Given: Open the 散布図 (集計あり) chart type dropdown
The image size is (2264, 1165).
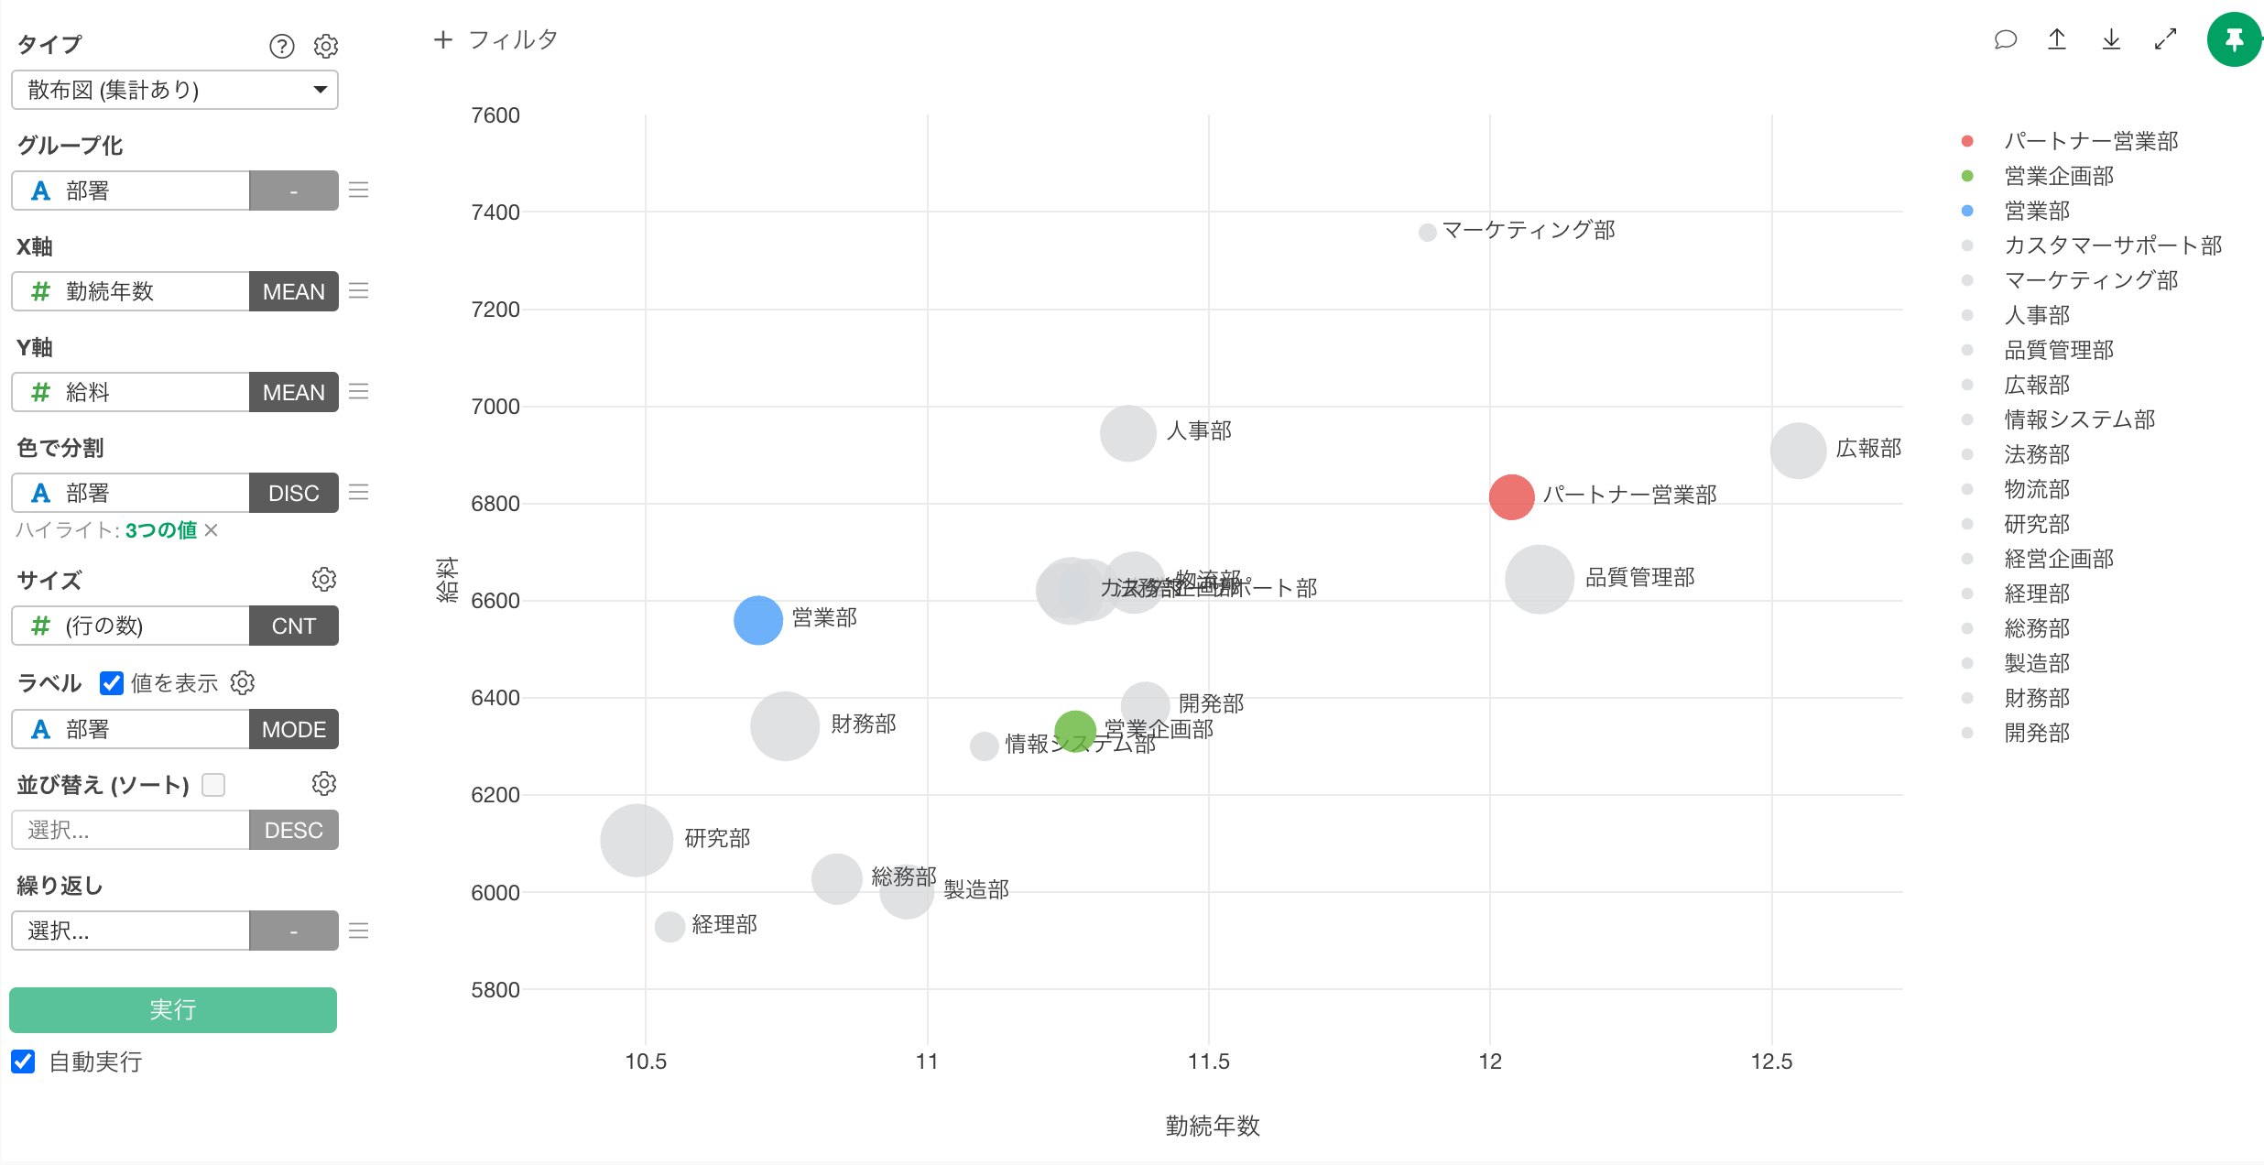Looking at the screenshot, I should click(175, 90).
